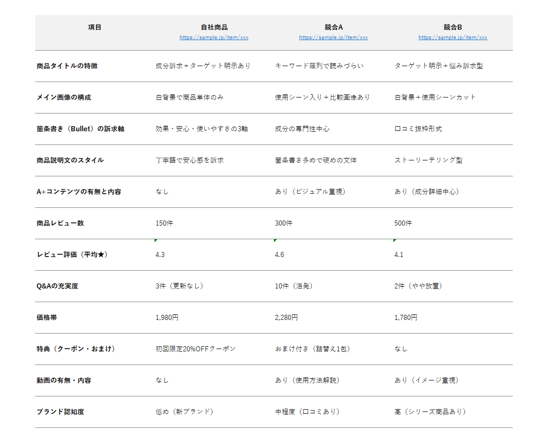Image resolution: width=547 pixels, height=442 pixels.
Task: Open the link under 自社商品 header
Action: (214, 37)
